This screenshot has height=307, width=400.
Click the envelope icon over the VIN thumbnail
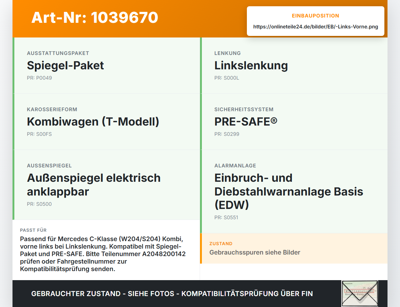360,293
